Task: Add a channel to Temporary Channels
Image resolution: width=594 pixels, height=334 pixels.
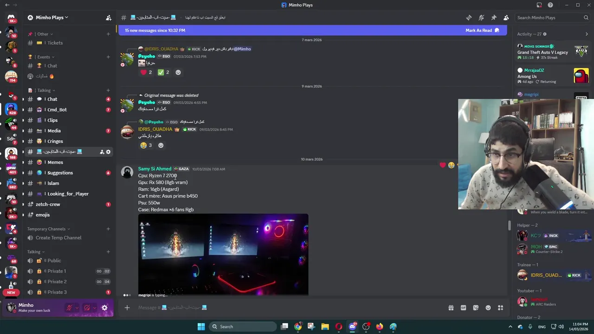Action: 108,229
